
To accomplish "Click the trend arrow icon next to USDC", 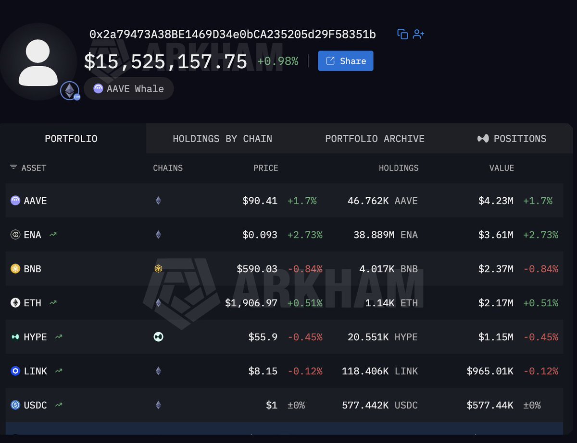I will 59,405.
